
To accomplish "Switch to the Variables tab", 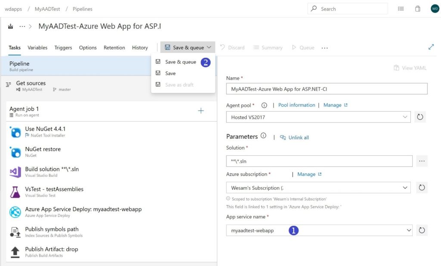I will tap(37, 47).
